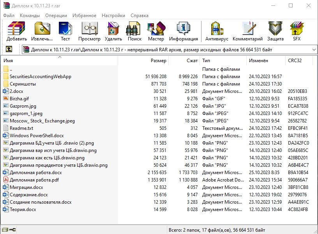
Task: Select the Readme.txt file entry
Action: tap(21, 128)
